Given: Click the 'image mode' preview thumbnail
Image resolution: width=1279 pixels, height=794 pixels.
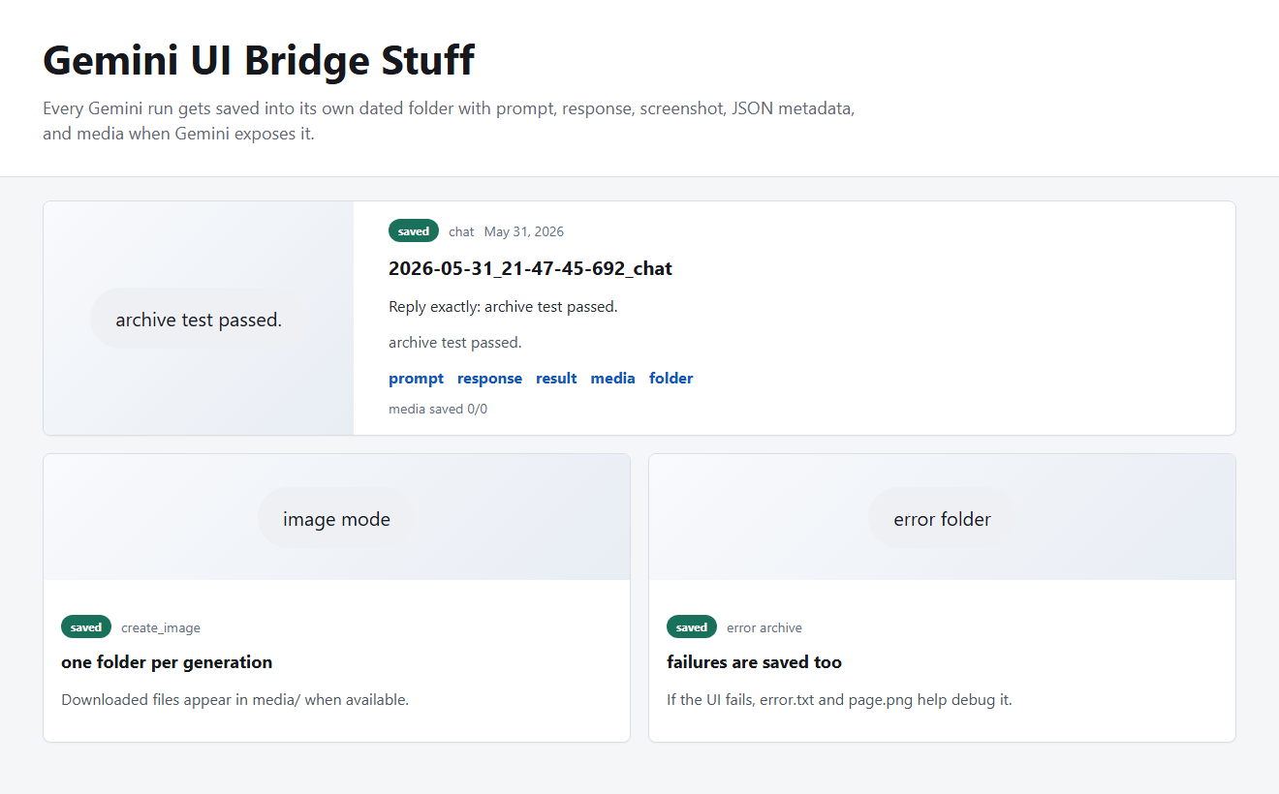Looking at the screenshot, I should click(336, 517).
